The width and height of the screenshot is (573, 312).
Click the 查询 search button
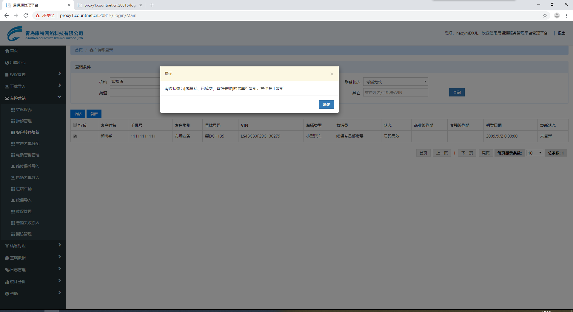coord(457,92)
